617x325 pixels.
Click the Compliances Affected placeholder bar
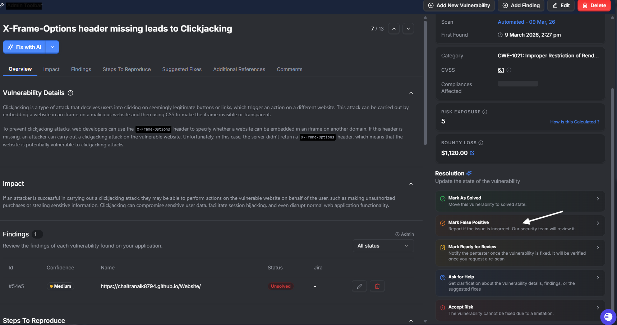point(518,84)
